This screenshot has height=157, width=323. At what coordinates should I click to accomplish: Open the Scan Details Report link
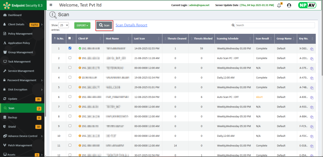pyautogui.click(x=131, y=25)
